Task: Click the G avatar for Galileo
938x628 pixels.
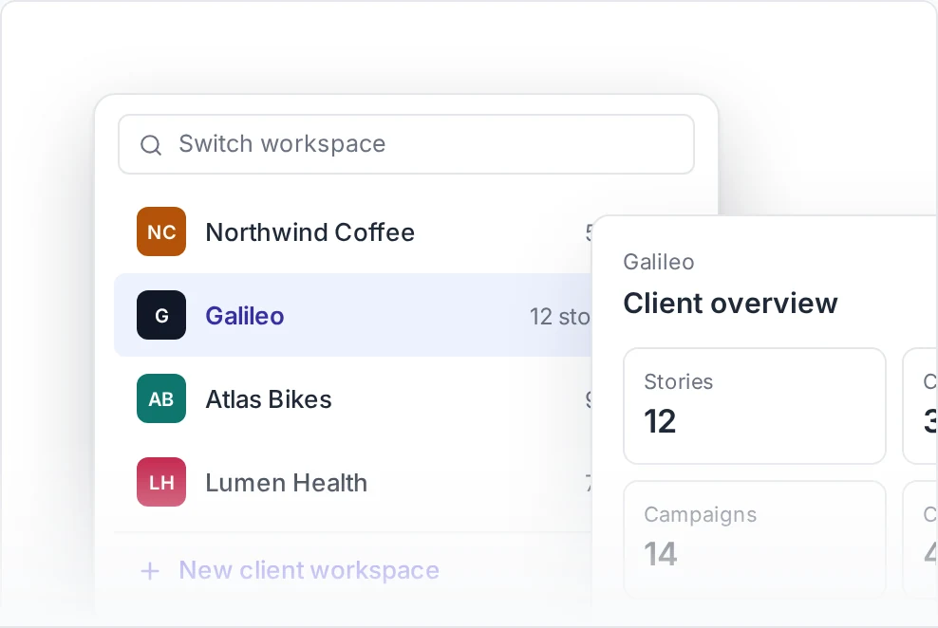Action: tap(161, 316)
